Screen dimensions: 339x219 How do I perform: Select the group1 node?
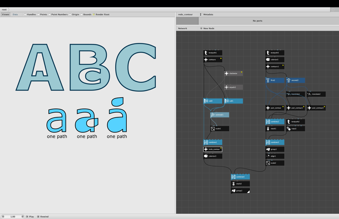[x=275, y=149]
